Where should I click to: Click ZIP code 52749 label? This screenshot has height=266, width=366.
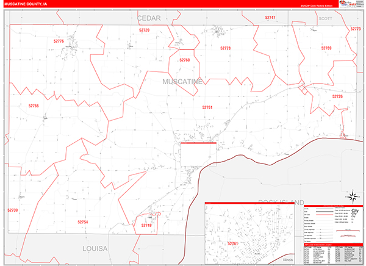[146, 225]
